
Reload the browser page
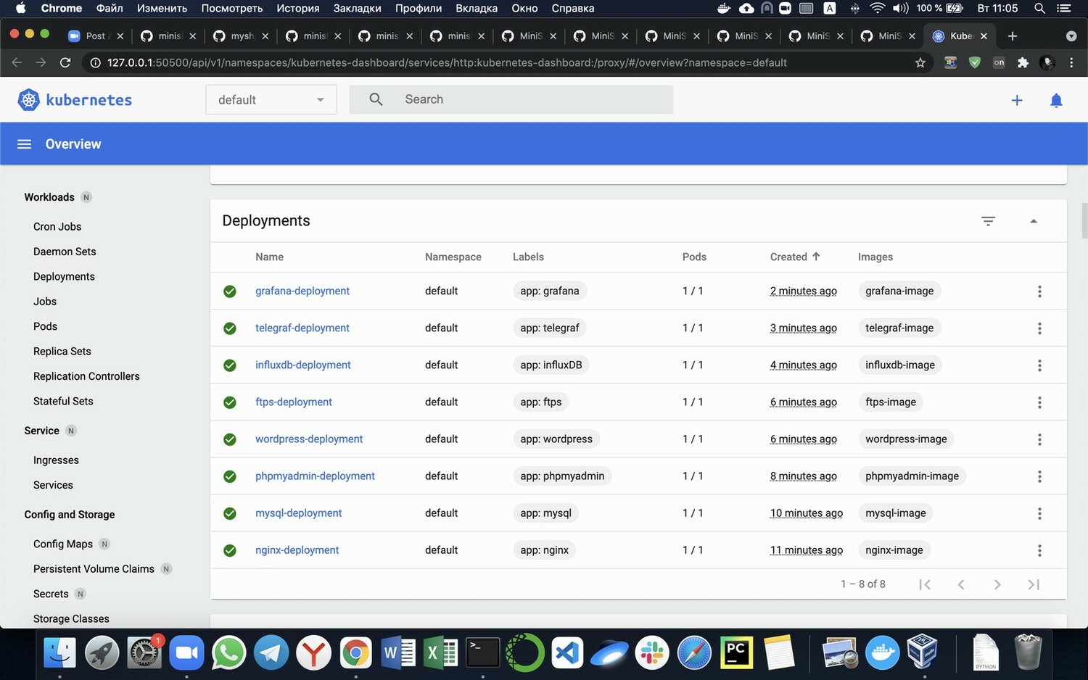[x=65, y=62]
